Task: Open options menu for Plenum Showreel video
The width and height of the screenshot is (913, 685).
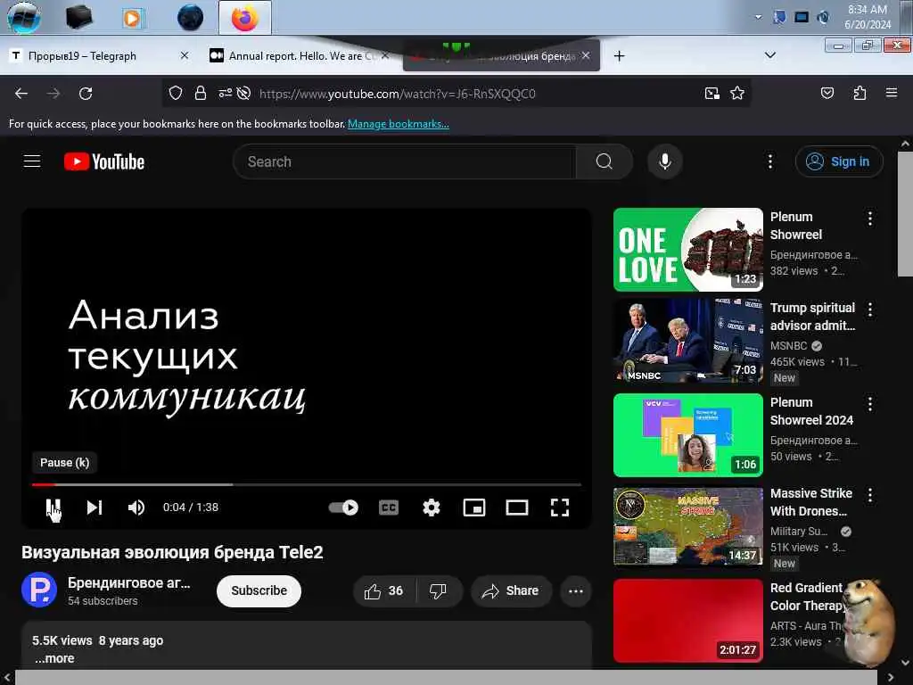Action: point(870,219)
